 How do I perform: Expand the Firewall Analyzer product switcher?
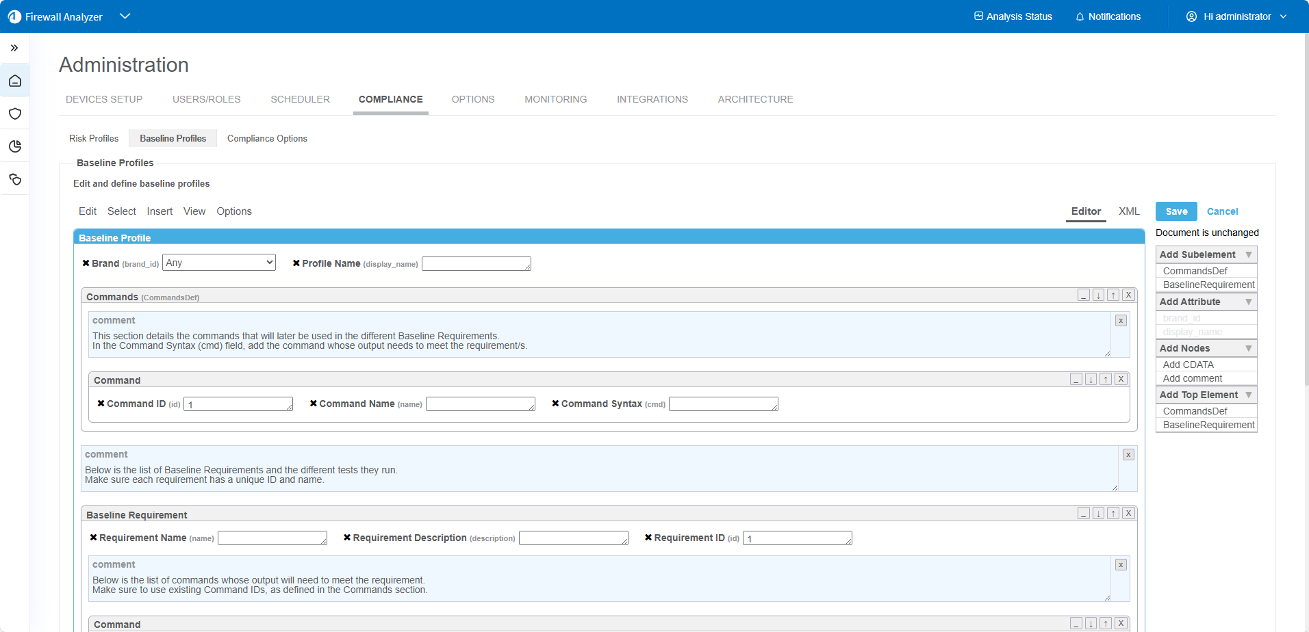tap(125, 16)
